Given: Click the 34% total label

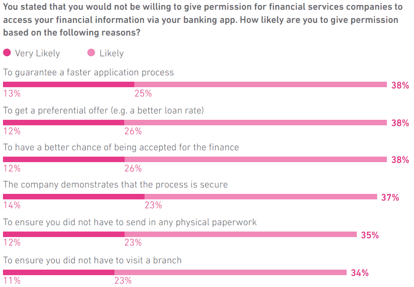Looking at the screenshot, I should pyautogui.click(x=360, y=273).
